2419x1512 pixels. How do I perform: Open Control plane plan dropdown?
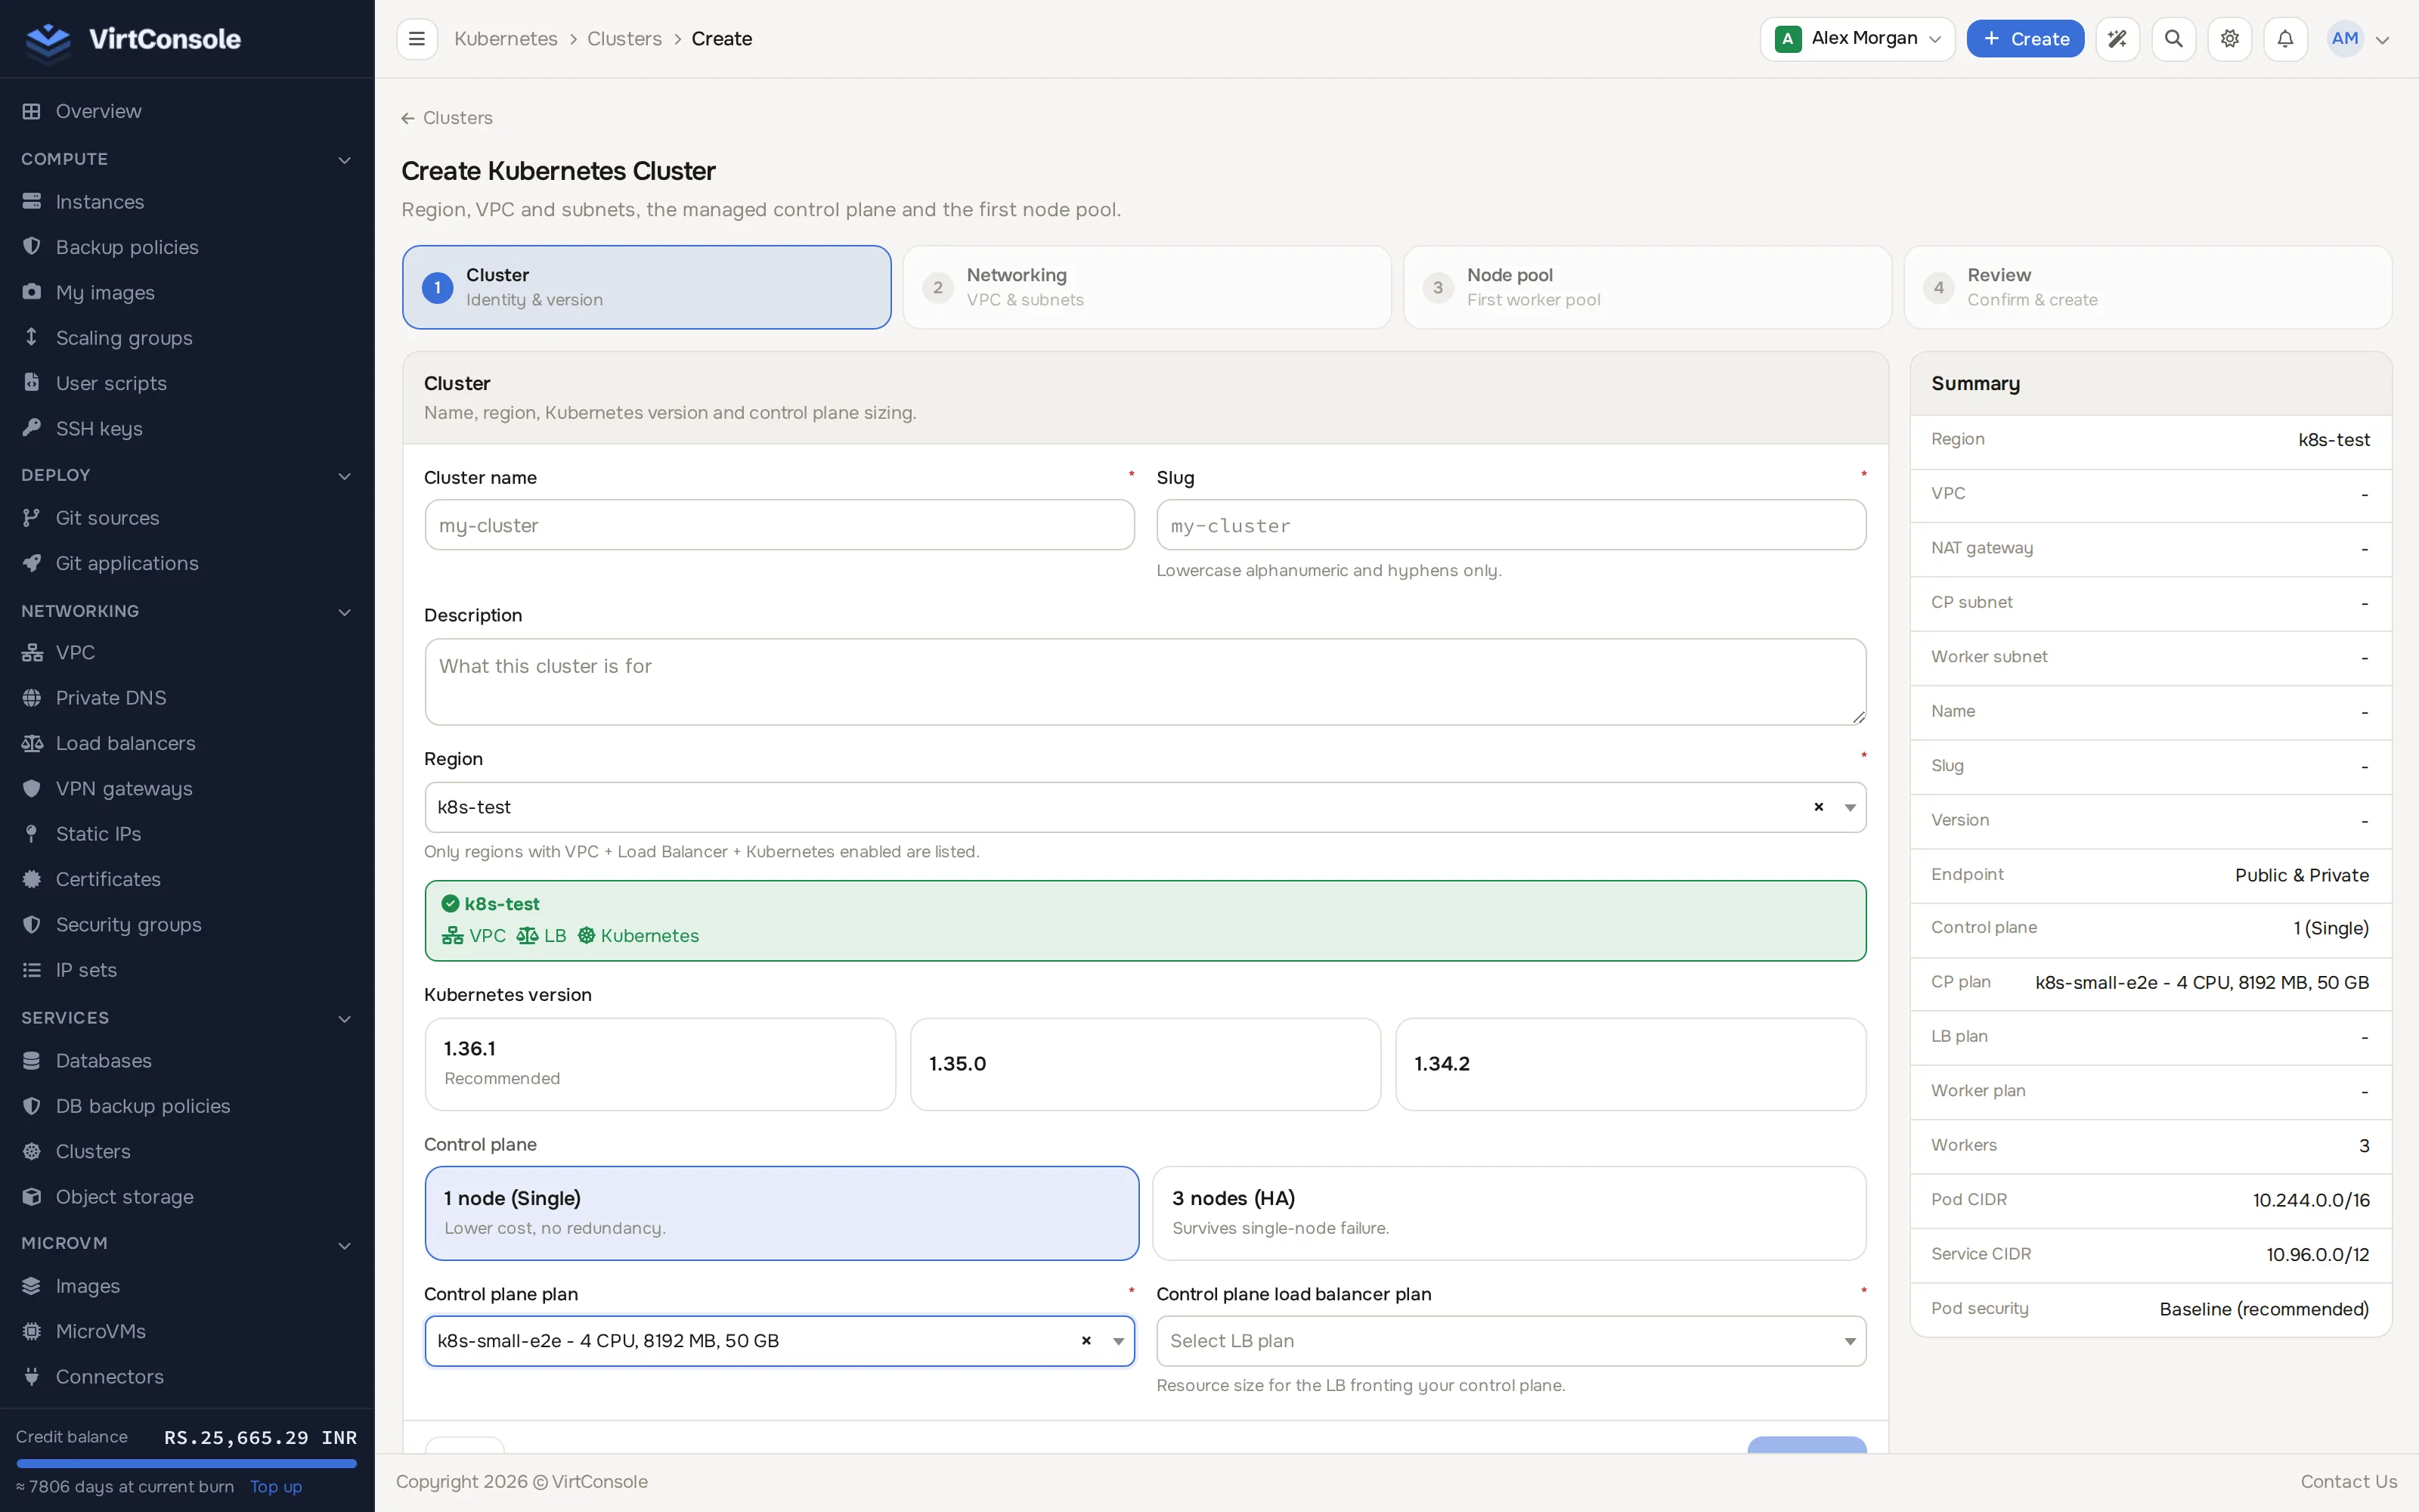click(779, 1341)
